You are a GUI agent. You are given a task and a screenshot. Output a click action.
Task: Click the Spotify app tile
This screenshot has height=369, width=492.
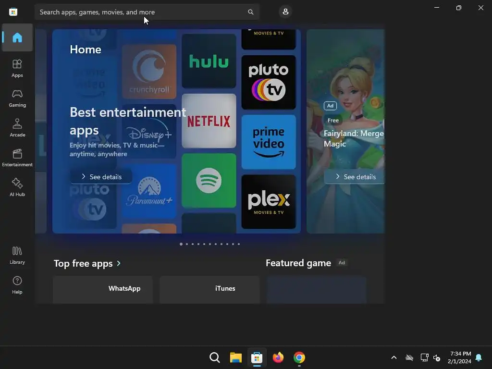click(x=209, y=181)
